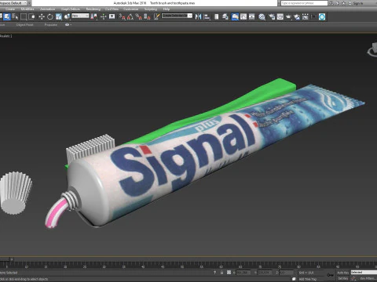The image size is (377, 282).
Task: Click the Align tool icon
Action: coord(207,17)
